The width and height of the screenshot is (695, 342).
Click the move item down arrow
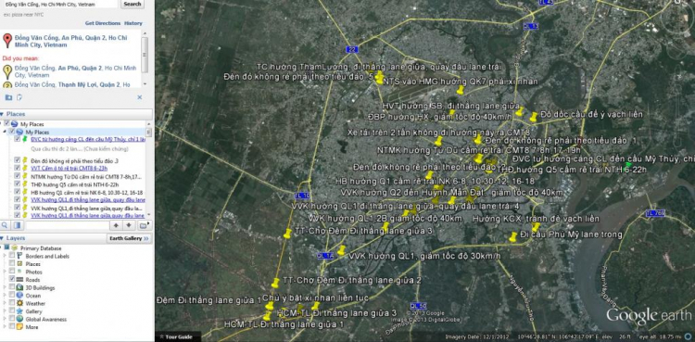click(129, 225)
